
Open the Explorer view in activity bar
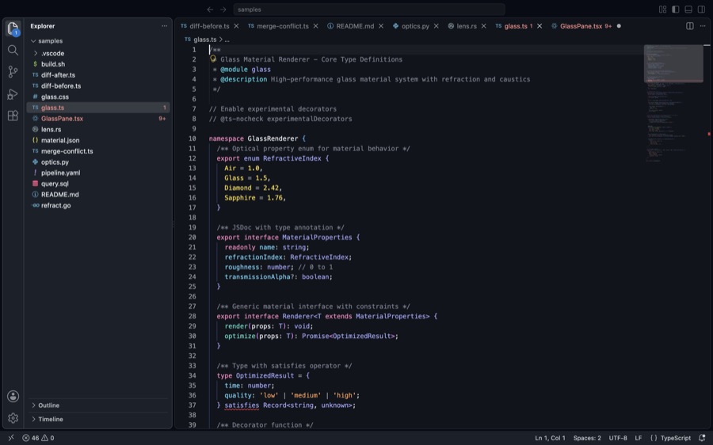(13, 29)
